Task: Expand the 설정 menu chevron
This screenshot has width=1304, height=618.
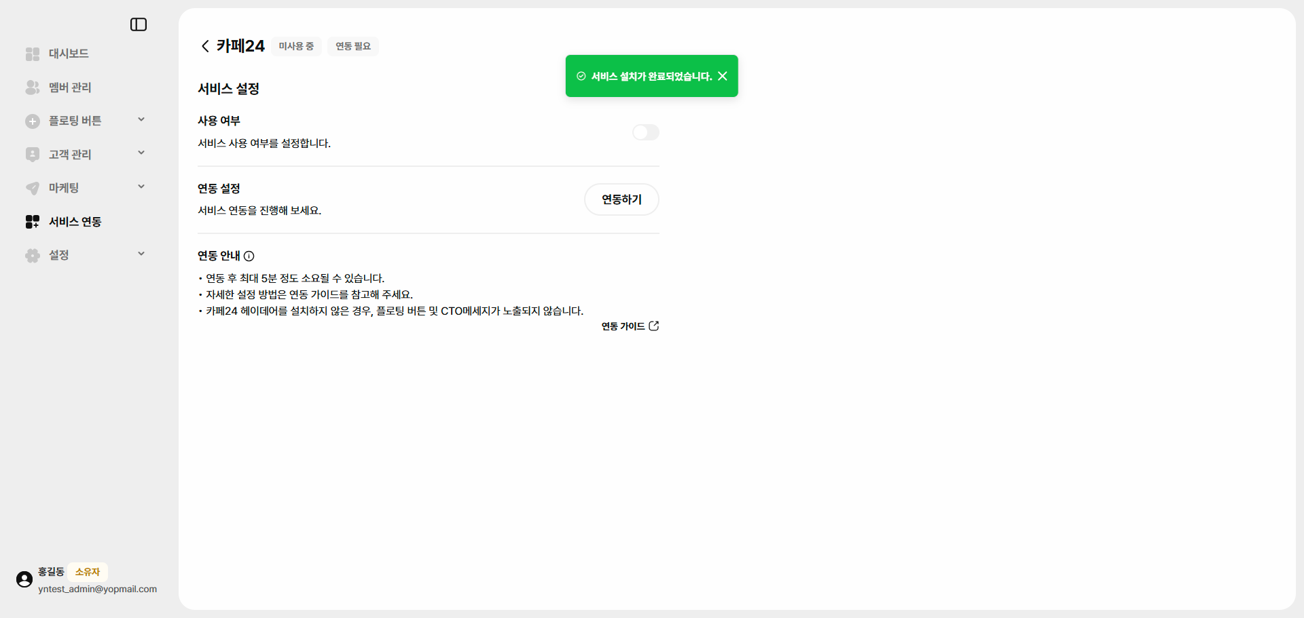Action: (x=141, y=254)
